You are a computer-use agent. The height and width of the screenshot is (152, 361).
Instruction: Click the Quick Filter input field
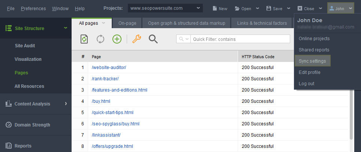click(x=240, y=39)
